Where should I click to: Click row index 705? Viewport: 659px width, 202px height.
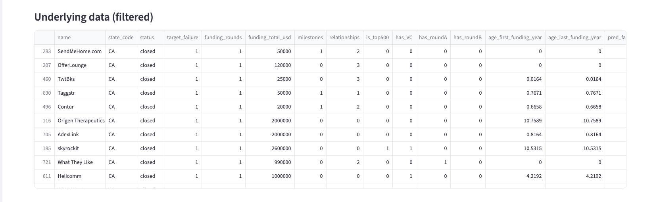[x=44, y=135]
